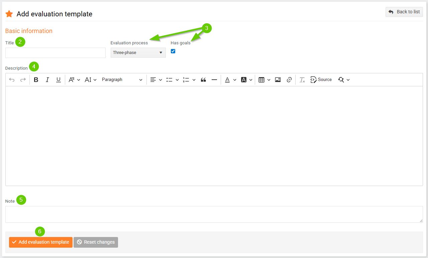Focus the Note text area
This screenshot has width=428, height=258.
(214, 214)
